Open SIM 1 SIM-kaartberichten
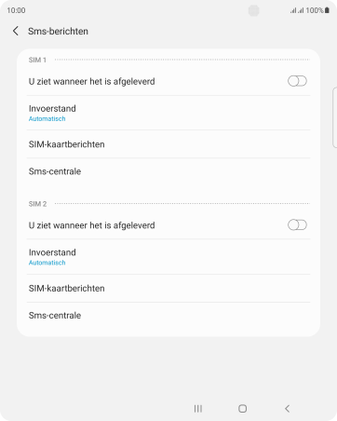 coord(168,144)
